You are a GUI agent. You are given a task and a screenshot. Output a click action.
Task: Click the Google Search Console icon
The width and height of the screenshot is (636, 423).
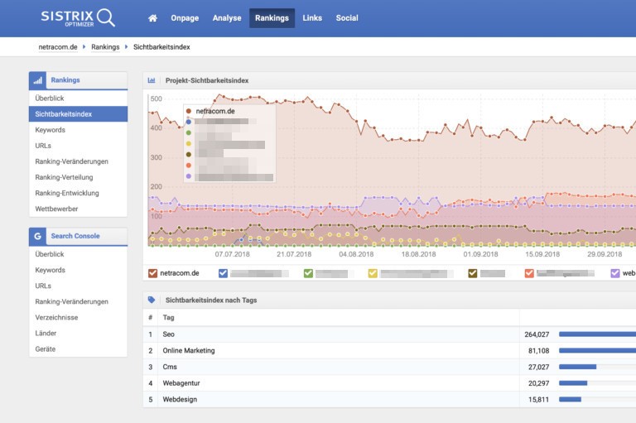click(x=38, y=236)
